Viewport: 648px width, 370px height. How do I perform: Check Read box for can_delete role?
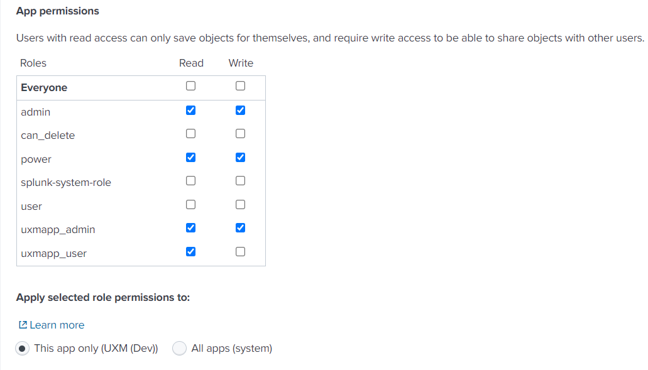tap(191, 134)
